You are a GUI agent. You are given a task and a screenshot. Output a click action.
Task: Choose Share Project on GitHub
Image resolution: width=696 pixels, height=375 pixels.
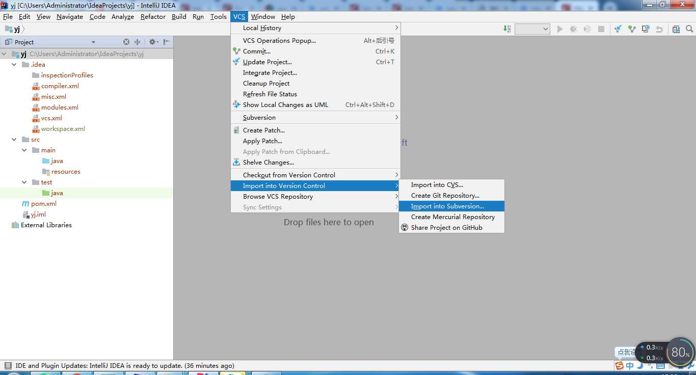click(451, 227)
